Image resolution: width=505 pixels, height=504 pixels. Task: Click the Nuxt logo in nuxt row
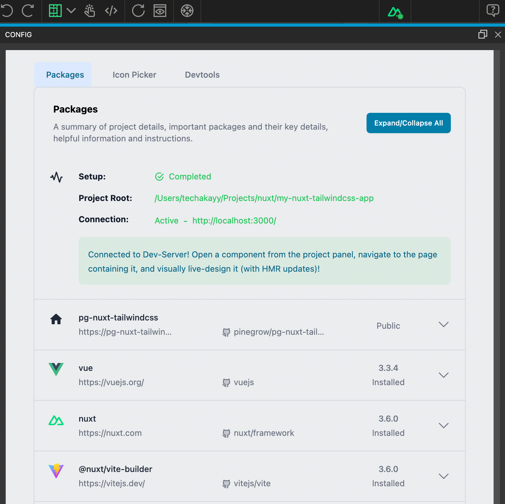point(56,420)
